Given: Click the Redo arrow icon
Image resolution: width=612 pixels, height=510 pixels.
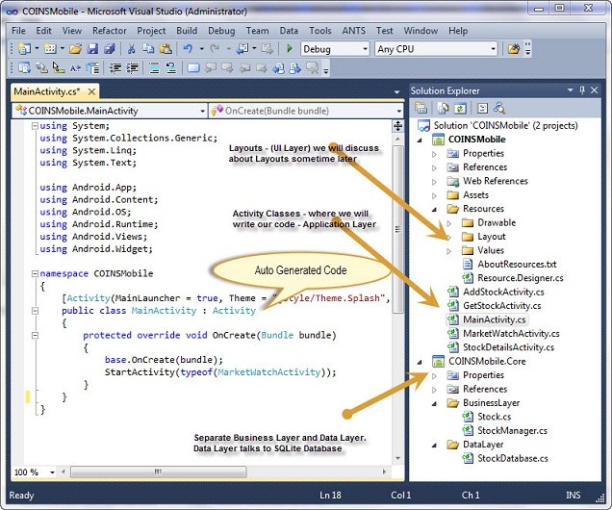Looking at the screenshot, I should [x=215, y=49].
